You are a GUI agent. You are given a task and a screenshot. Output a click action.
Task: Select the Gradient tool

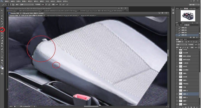click(x=2, y=41)
